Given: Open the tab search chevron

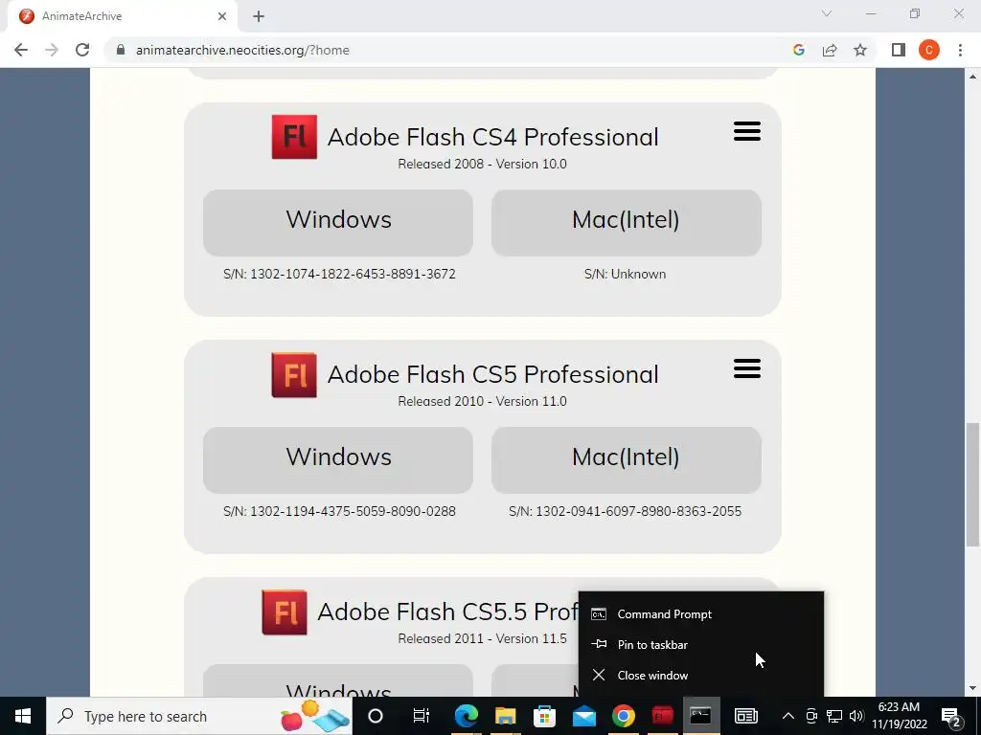Looking at the screenshot, I should click(827, 13).
